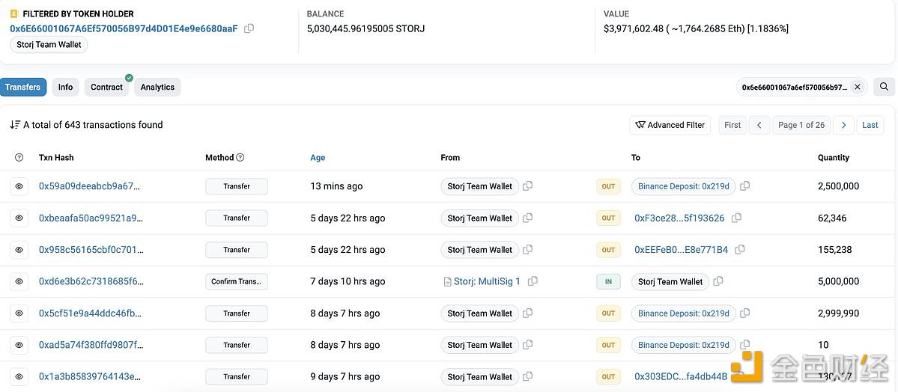Copy Binance Deposit address in the 2,500,000 row
The width and height of the screenshot is (898, 392).
point(744,186)
